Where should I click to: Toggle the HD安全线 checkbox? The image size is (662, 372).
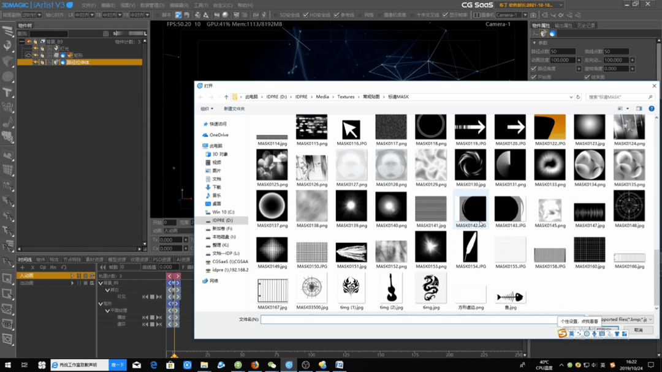pos(306,15)
